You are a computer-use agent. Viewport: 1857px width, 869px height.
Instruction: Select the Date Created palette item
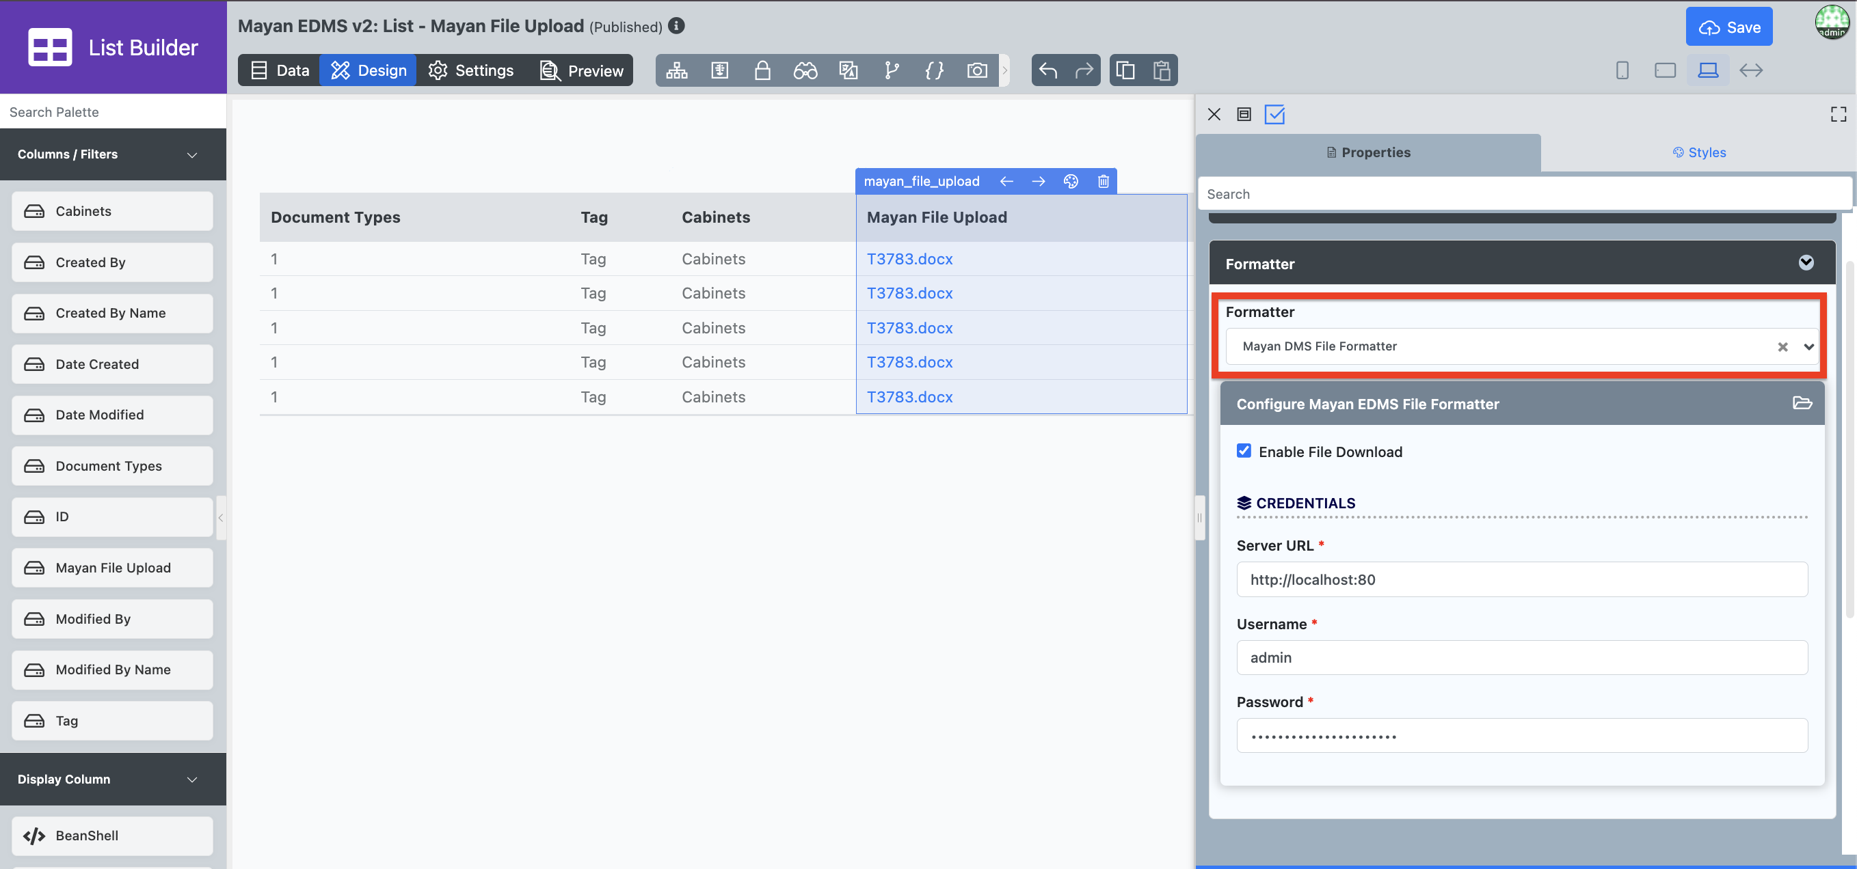(112, 364)
